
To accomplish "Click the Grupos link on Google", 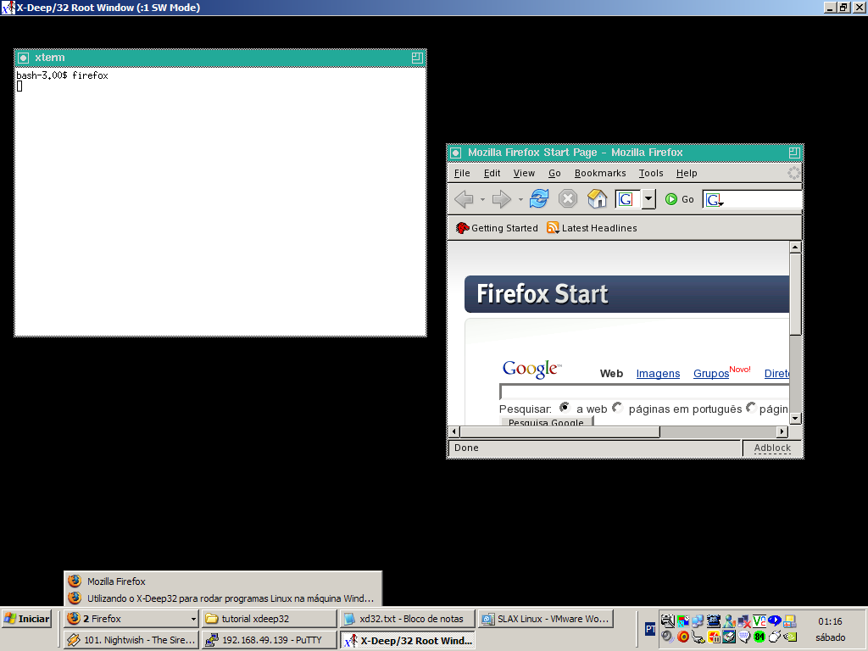I will pos(711,374).
